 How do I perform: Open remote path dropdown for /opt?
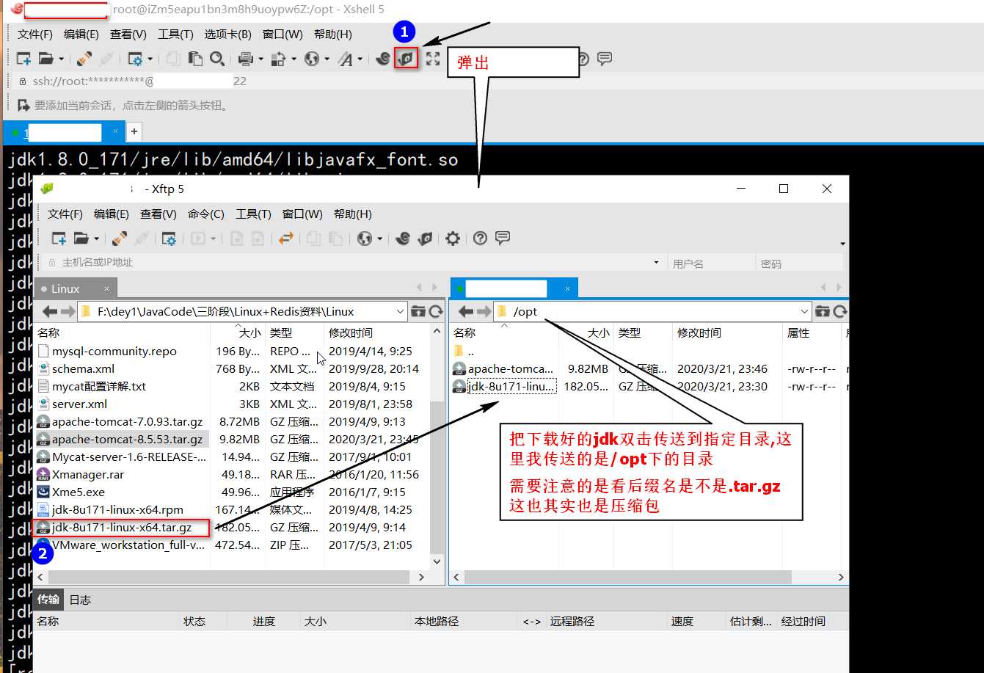pos(804,312)
